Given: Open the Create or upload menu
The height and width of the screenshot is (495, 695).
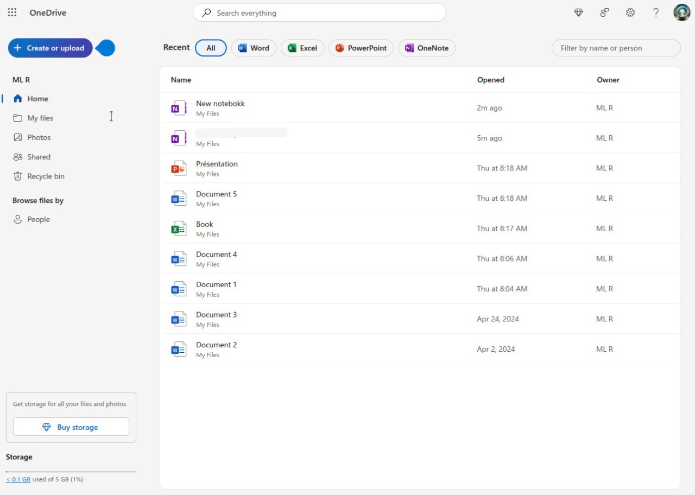Looking at the screenshot, I should 50,48.
